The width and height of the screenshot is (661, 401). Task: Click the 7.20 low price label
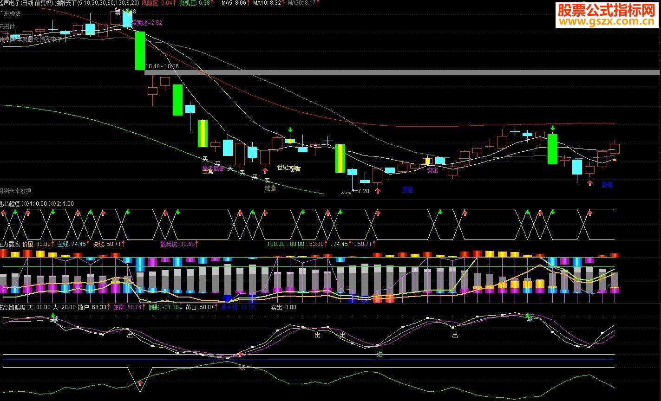[x=363, y=191]
